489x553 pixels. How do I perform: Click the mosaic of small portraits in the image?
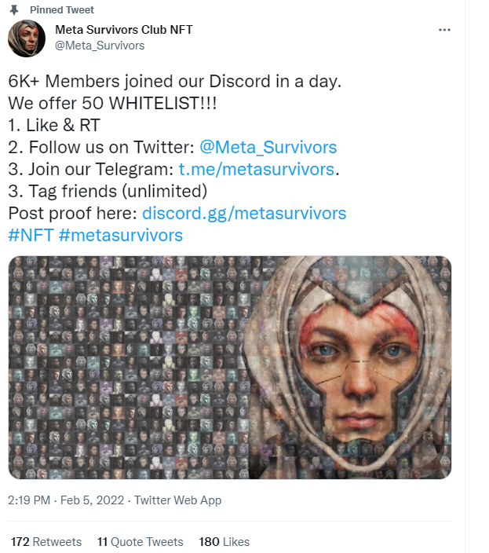pyautogui.click(x=118, y=368)
